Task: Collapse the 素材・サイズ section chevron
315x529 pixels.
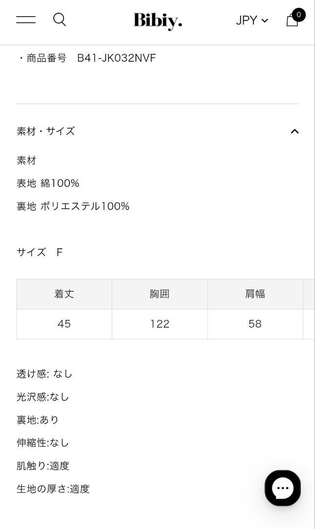Action: [x=294, y=131]
